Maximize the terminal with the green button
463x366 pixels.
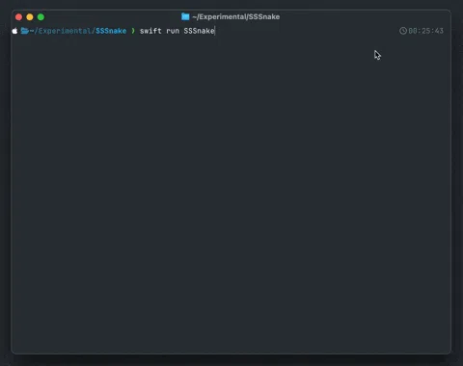pyautogui.click(x=41, y=17)
